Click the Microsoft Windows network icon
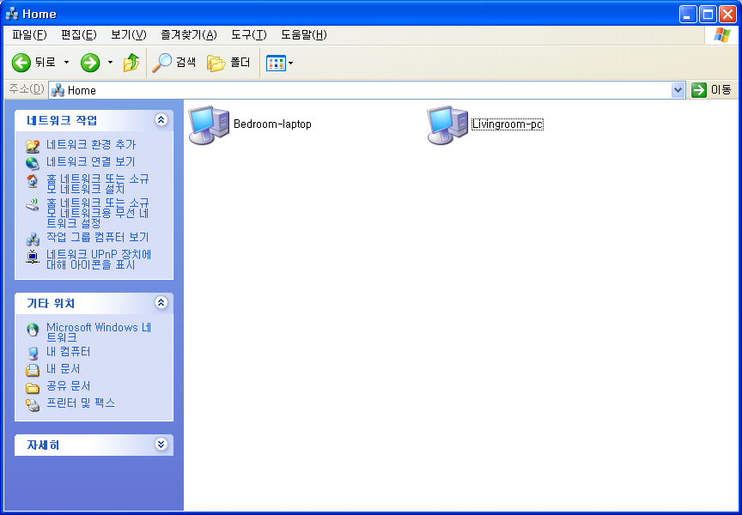This screenshot has height=515, width=742. tap(32, 330)
